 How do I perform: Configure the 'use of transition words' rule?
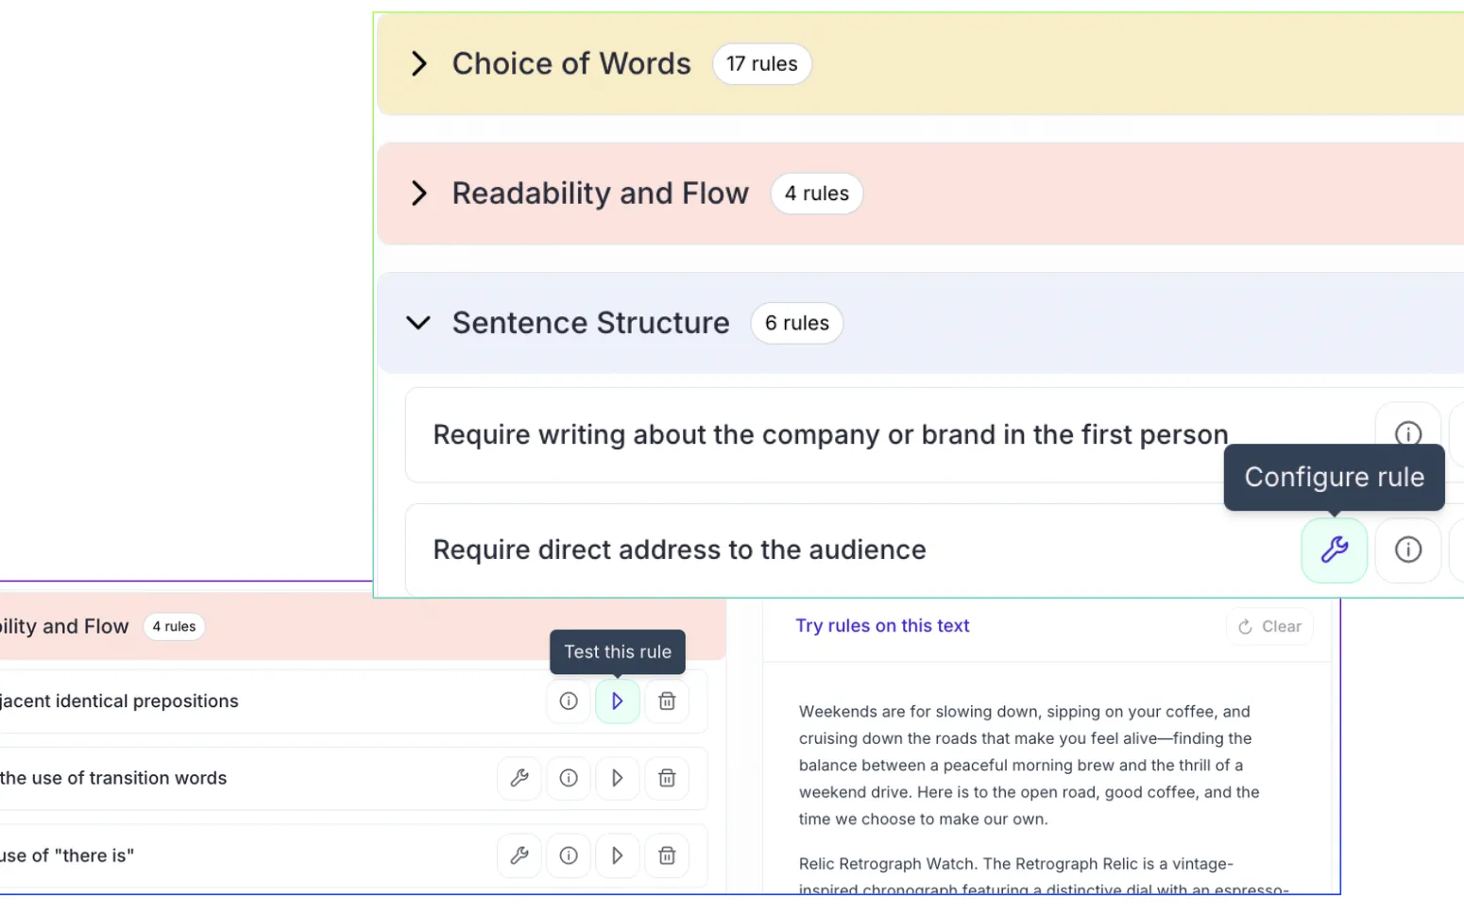[x=519, y=778]
